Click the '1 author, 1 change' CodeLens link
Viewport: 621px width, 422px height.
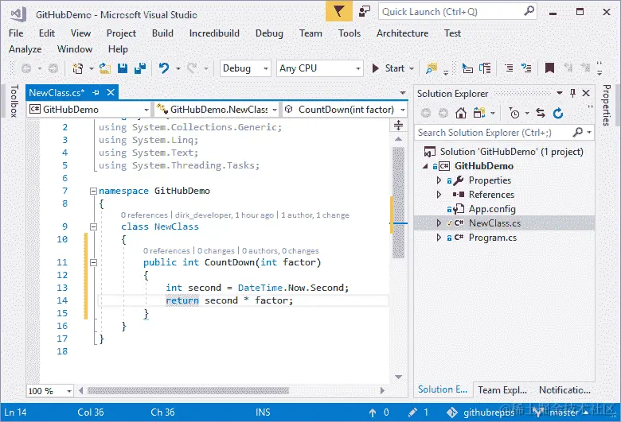pyautogui.click(x=315, y=215)
